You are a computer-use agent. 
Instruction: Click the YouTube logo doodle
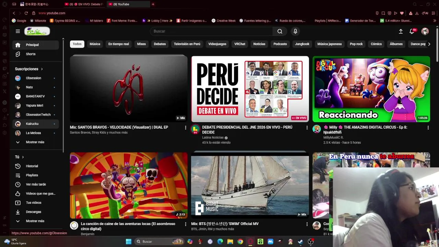pos(37,31)
